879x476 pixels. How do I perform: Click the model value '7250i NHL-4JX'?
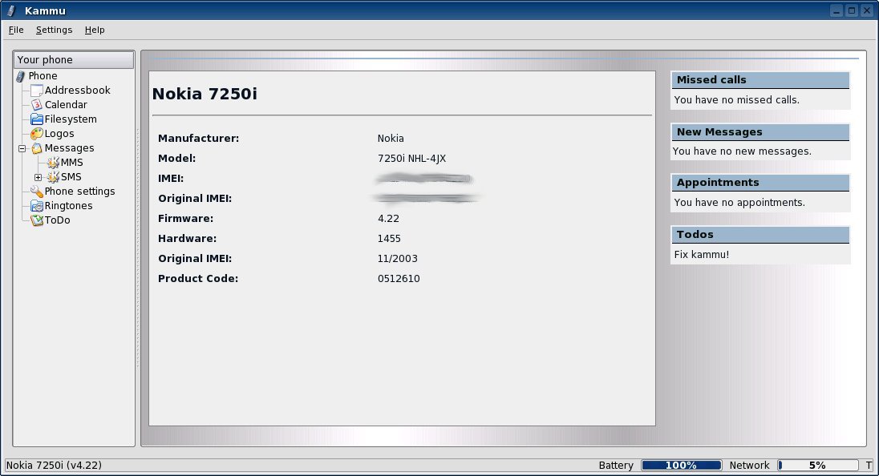[x=411, y=159]
